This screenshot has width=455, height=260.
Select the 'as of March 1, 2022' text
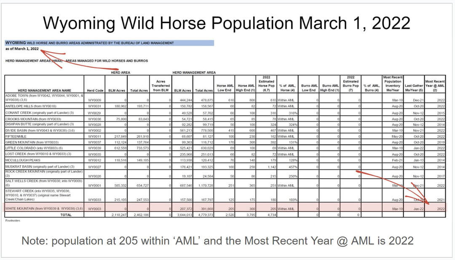[22, 49]
